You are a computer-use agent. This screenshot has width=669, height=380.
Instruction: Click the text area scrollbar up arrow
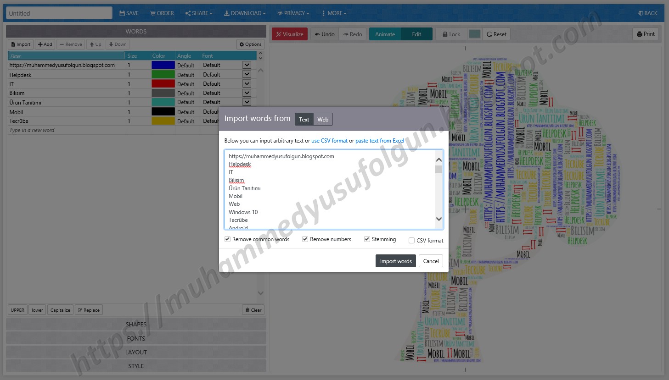tap(439, 160)
